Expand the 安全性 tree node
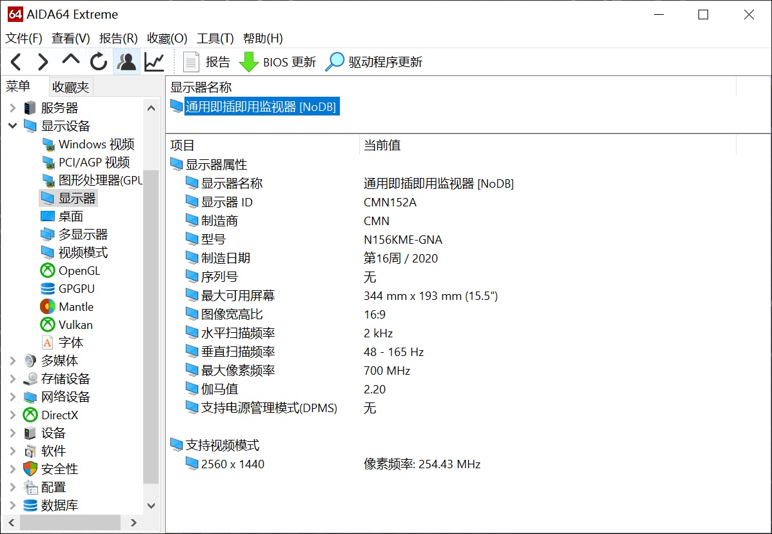This screenshot has width=772, height=534. pos(13,469)
